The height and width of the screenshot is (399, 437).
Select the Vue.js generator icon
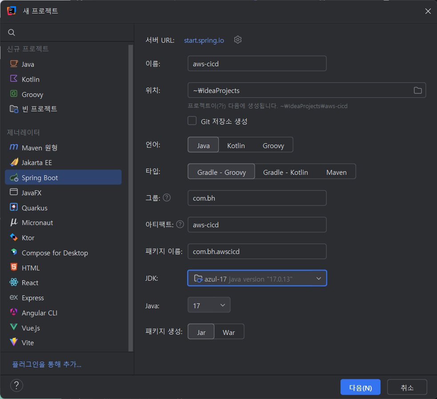tap(14, 327)
